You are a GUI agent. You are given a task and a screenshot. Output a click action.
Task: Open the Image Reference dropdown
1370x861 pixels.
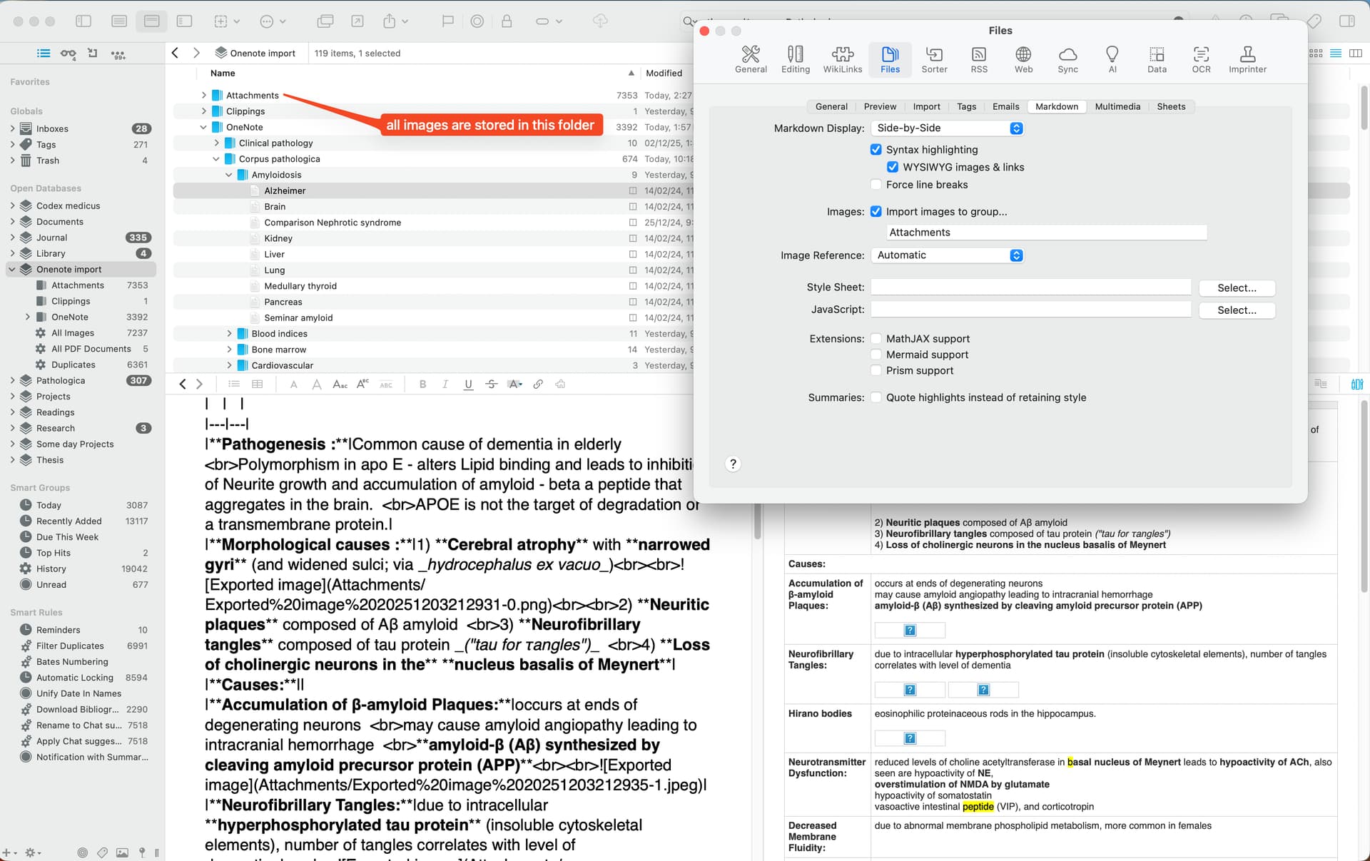[x=948, y=255]
